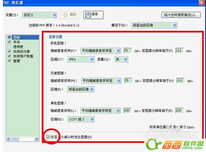Expand monochrome image downsample method dropdown
The height and width of the screenshot is (152, 206).
pos(100,111)
